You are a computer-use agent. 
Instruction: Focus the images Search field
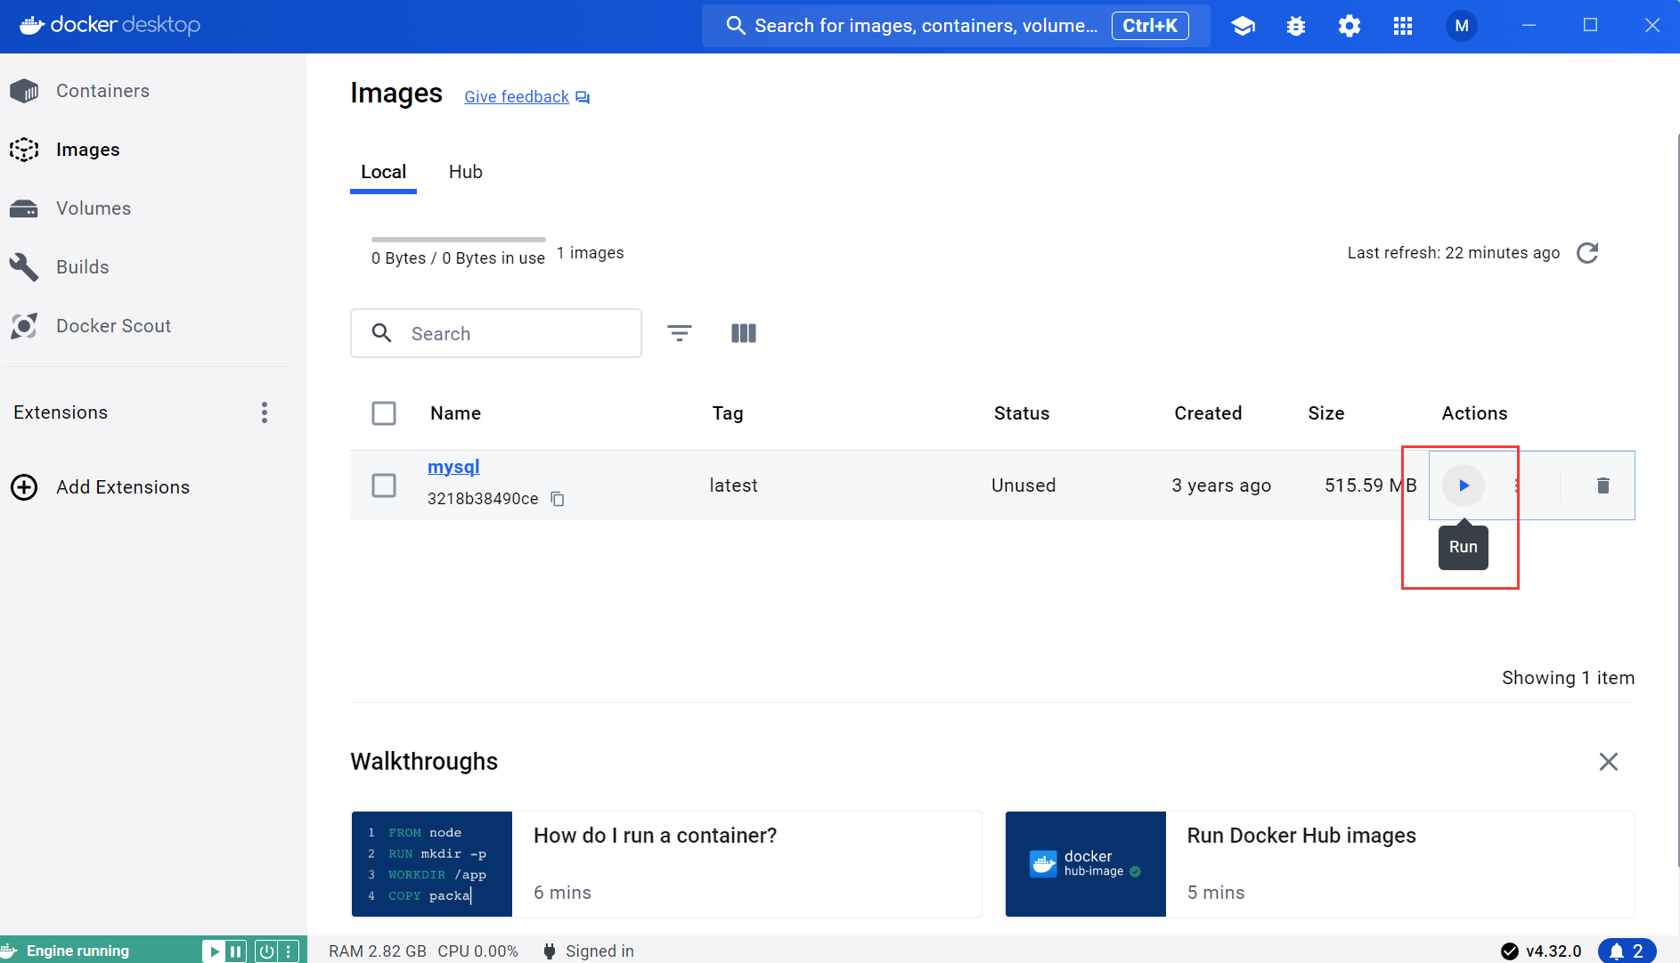[x=496, y=333]
